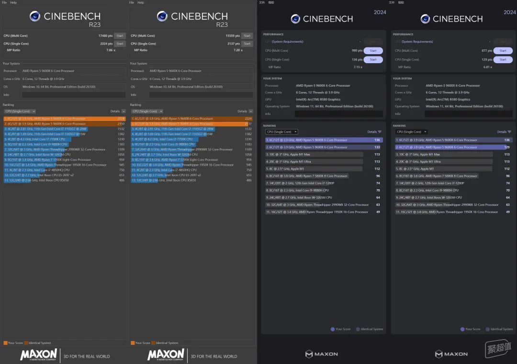Viewport: 517px width, 364px height.
Task: Expand the Details arrow in the 17480 pts R23 window
Action: 124,112
